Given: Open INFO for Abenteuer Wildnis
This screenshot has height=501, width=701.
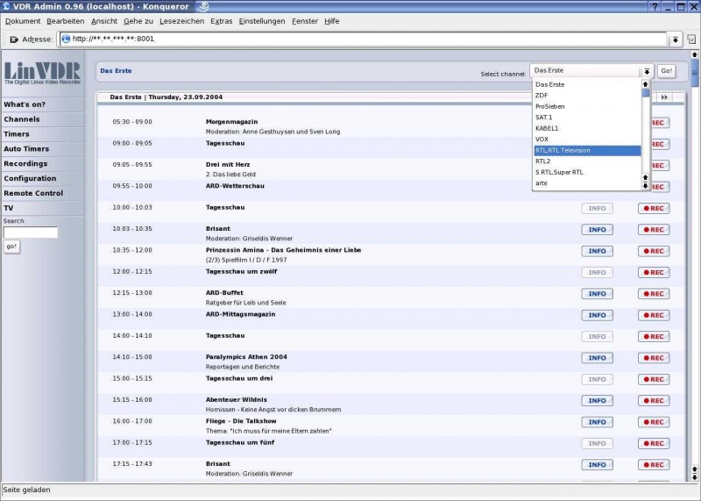Looking at the screenshot, I should click(597, 400).
